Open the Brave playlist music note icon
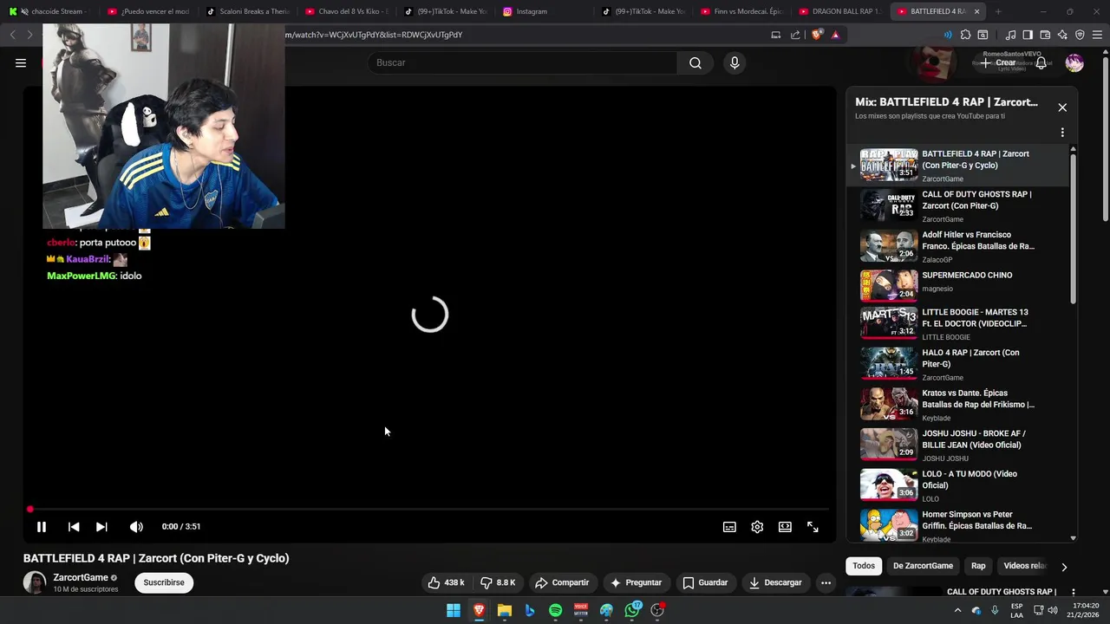Image resolution: width=1110 pixels, height=624 pixels. coord(1010,35)
